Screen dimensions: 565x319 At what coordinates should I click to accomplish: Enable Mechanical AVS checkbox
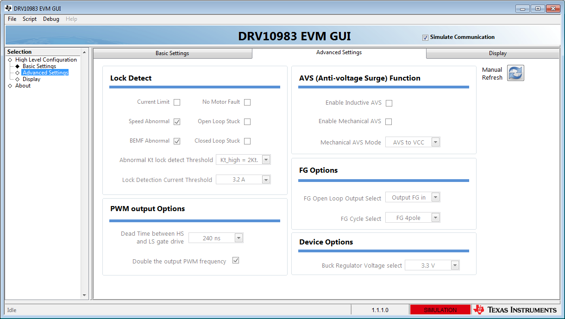pos(389,122)
